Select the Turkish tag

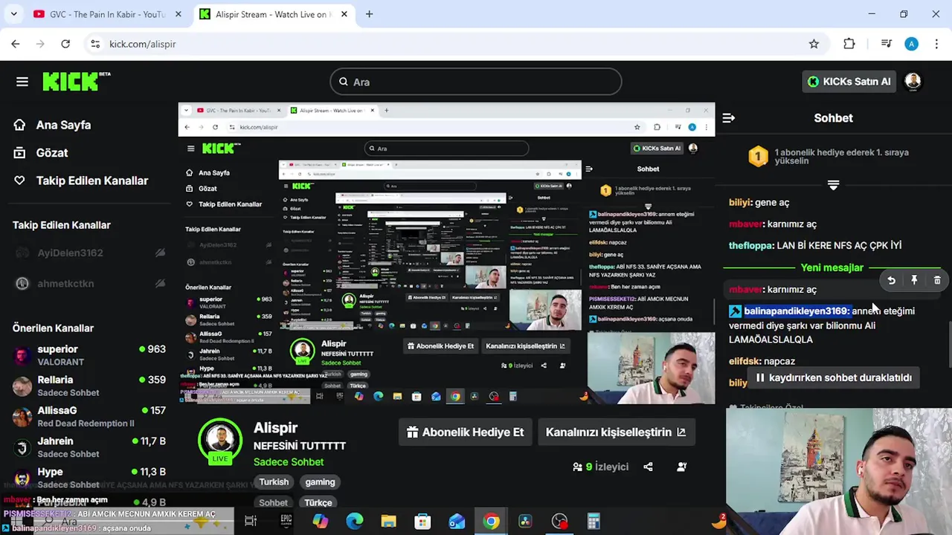coord(274,482)
